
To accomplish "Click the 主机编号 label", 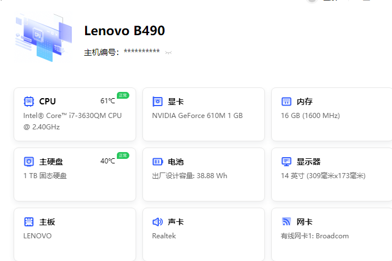I will tap(101, 53).
